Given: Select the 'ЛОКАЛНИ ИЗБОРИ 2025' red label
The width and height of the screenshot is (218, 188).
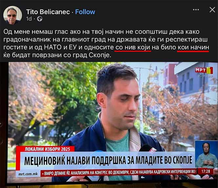Looking at the screenshot, I should coord(47,149).
